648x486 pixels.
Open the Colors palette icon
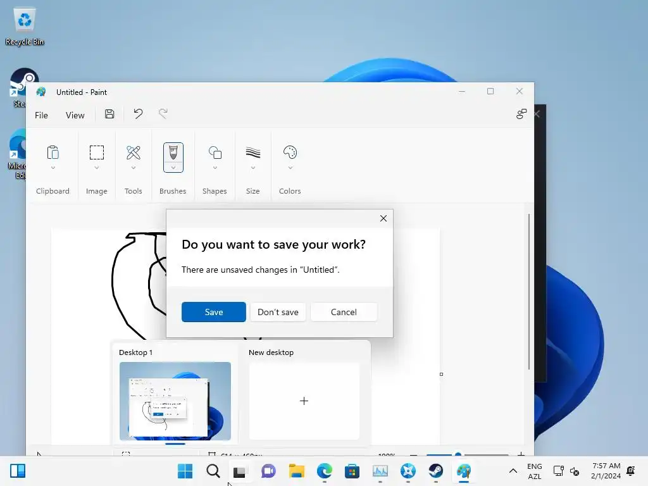click(x=290, y=153)
